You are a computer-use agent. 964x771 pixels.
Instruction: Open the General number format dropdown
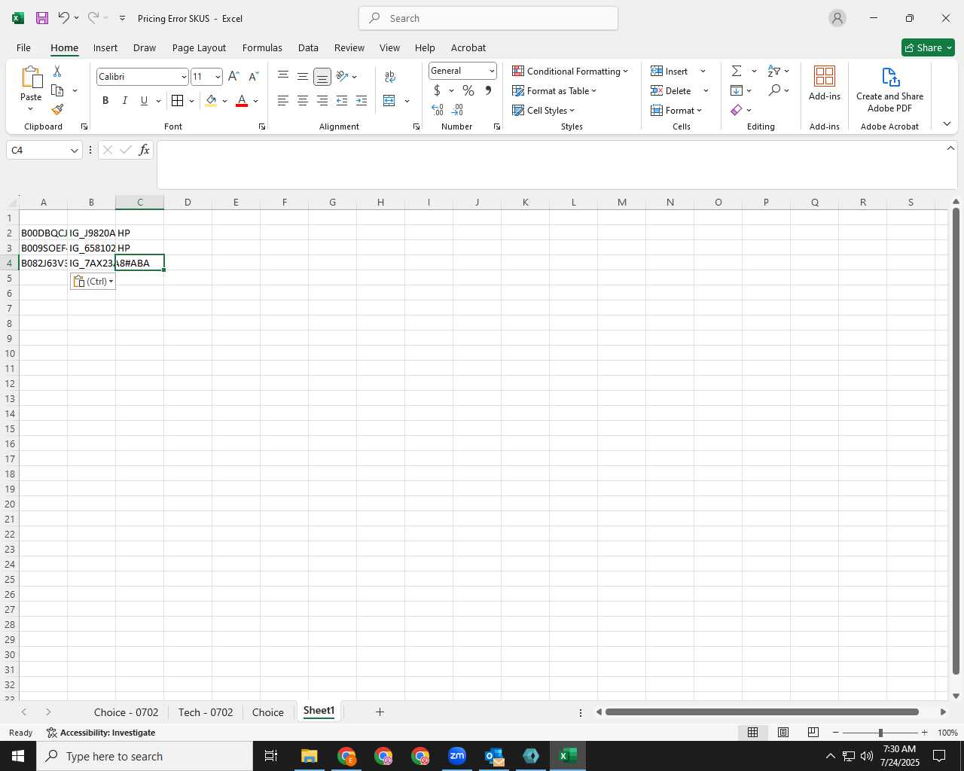click(x=492, y=71)
